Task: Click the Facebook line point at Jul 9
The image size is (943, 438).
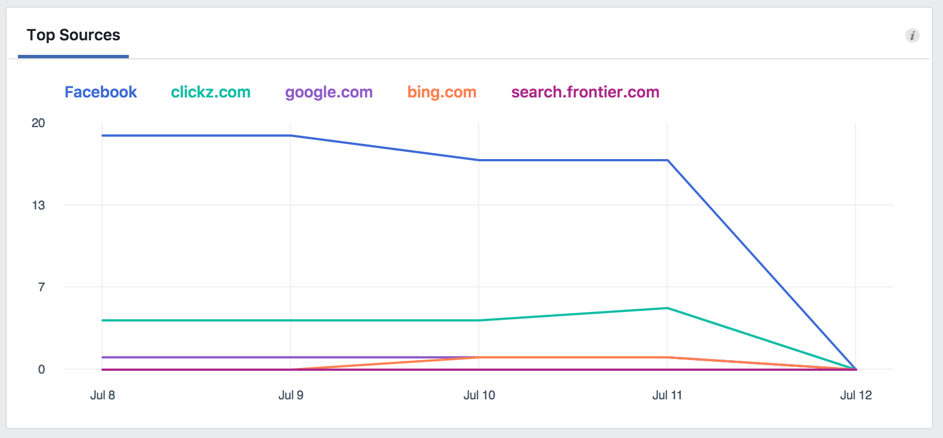Action: (291, 136)
